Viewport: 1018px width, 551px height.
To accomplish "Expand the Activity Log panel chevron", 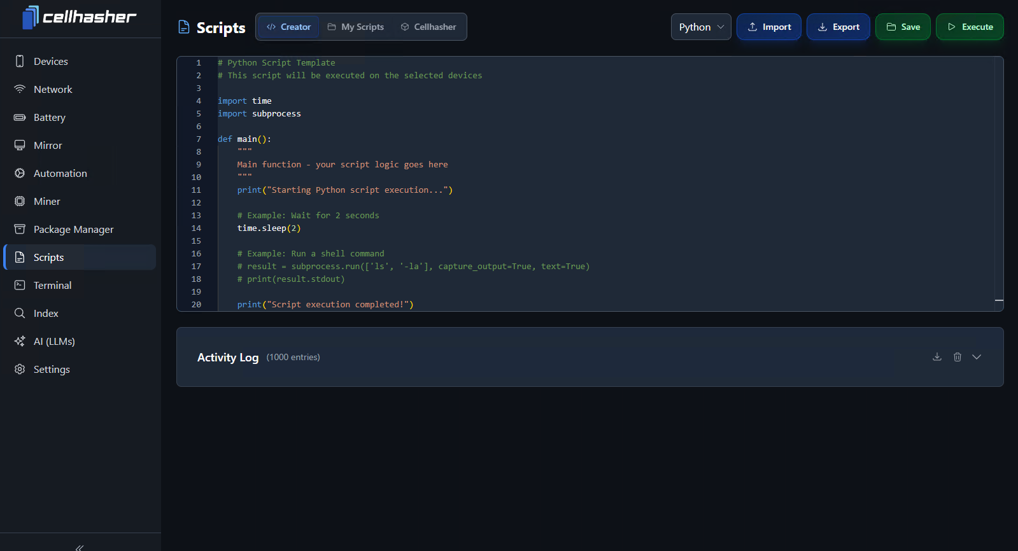I will click(976, 357).
